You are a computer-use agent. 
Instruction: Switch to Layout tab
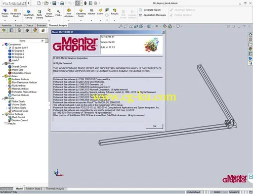[19, 25]
